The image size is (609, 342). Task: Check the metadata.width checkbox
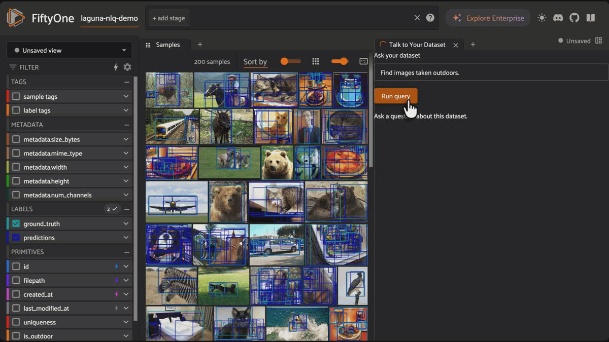tap(16, 167)
